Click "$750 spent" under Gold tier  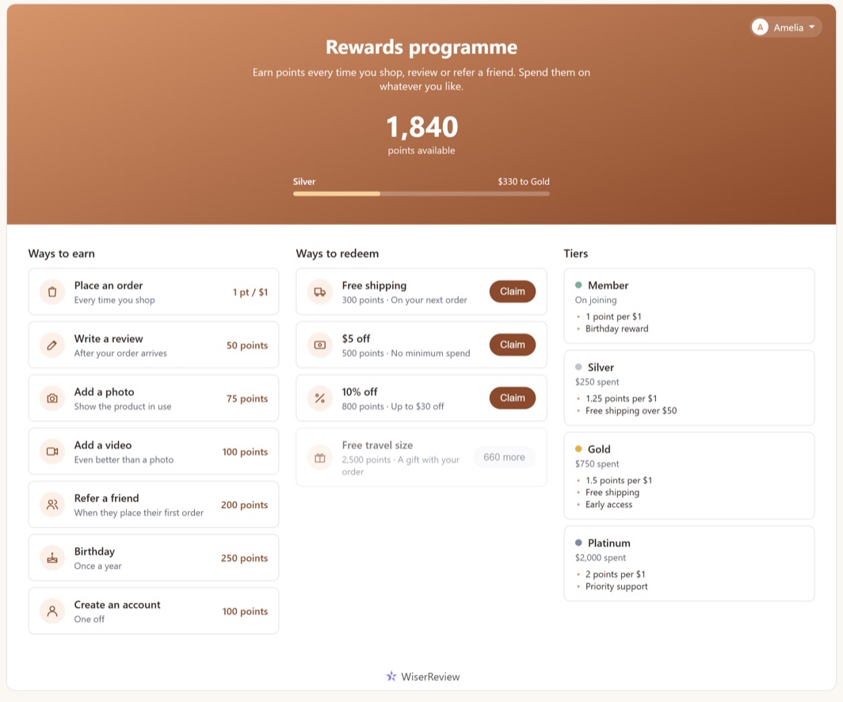click(x=597, y=464)
